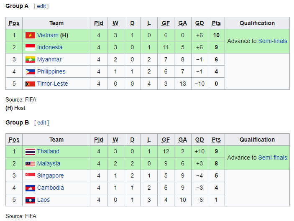Open the edit link for Group A

point(41,6)
